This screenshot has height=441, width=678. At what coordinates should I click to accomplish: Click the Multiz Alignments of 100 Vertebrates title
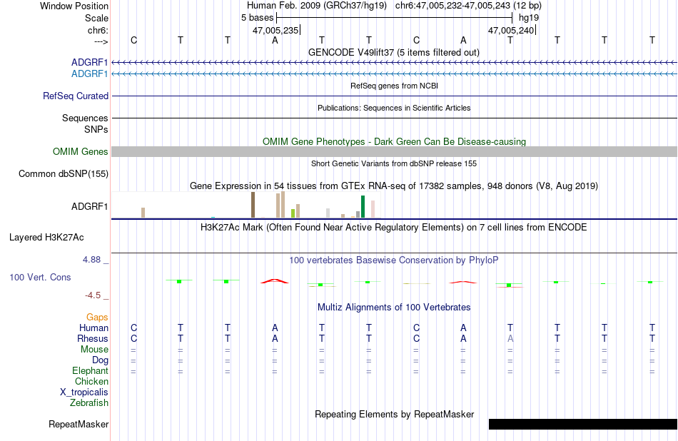(x=394, y=308)
